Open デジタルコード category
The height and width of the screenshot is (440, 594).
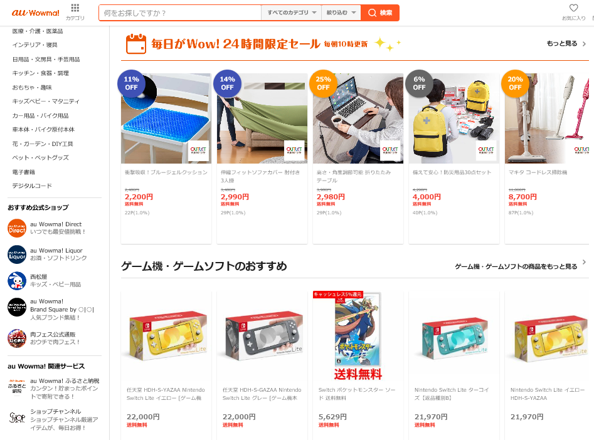click(x=32, y=186)
